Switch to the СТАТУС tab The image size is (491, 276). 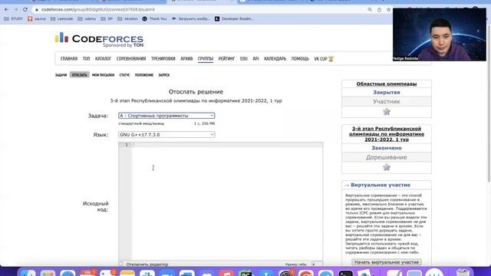click(124, 75)
